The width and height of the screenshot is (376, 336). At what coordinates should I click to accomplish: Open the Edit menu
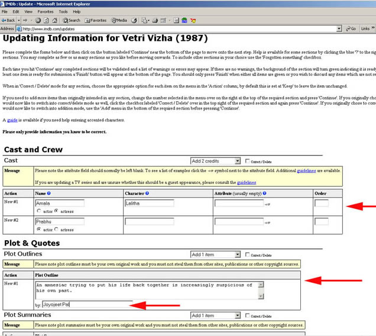(16, 11)
